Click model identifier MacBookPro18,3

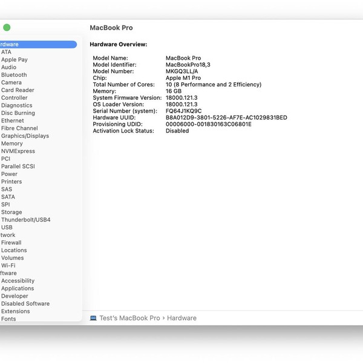tap(188, 65)
